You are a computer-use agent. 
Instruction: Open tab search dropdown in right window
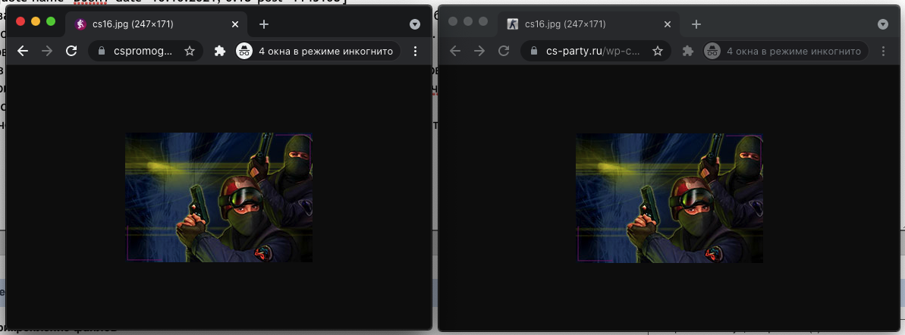tap(882, 24)
